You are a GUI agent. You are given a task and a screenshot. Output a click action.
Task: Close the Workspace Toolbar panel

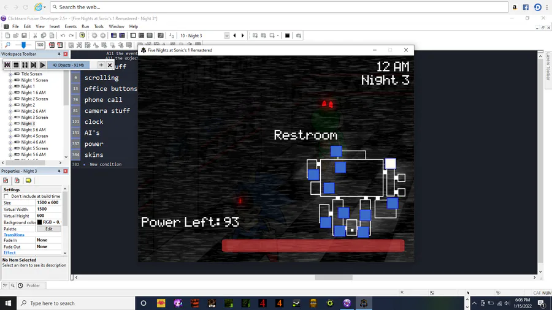66,54
